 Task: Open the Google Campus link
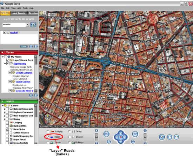(x=24, y=73)
